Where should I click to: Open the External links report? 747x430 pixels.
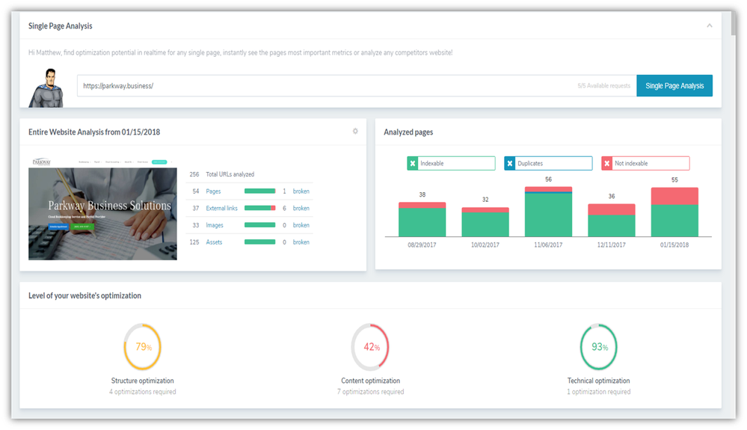[x=221, y=208]
